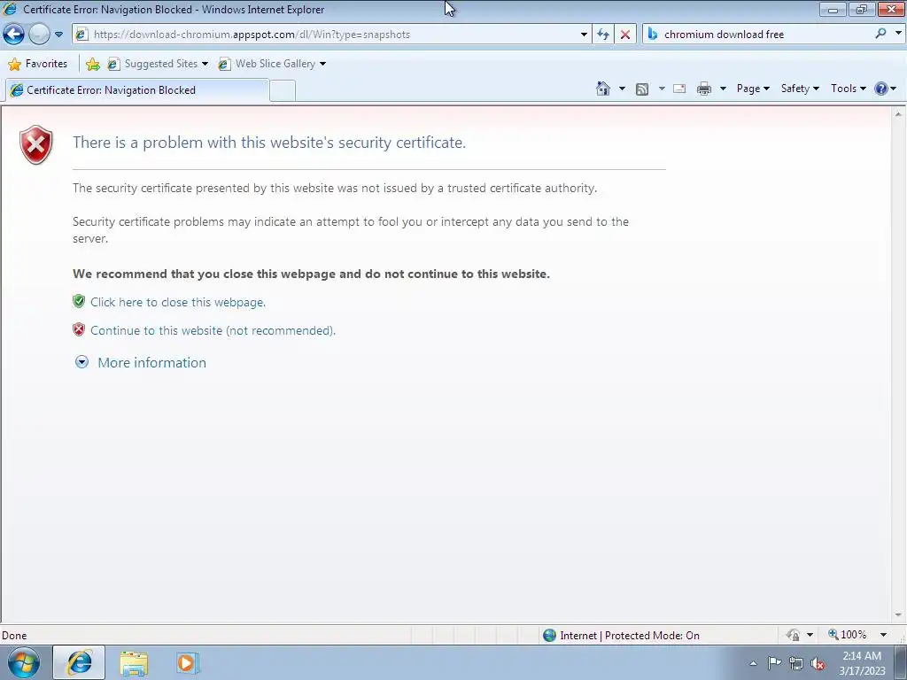The image size is (907, 680).
Task: Open the recent pages dropdown arrow
Action: tap(59, 35)
